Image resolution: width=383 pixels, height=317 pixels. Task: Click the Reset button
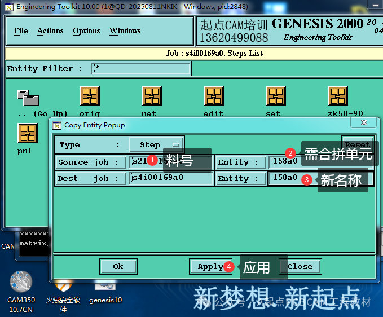pyautogui.click(x=358, y=144)
